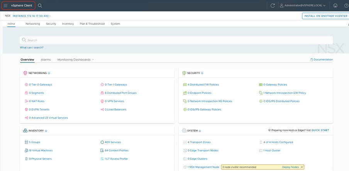Click the global search magnifier icon
The width and height of the screenshot is (349, 171).
[x=40, y=5]
